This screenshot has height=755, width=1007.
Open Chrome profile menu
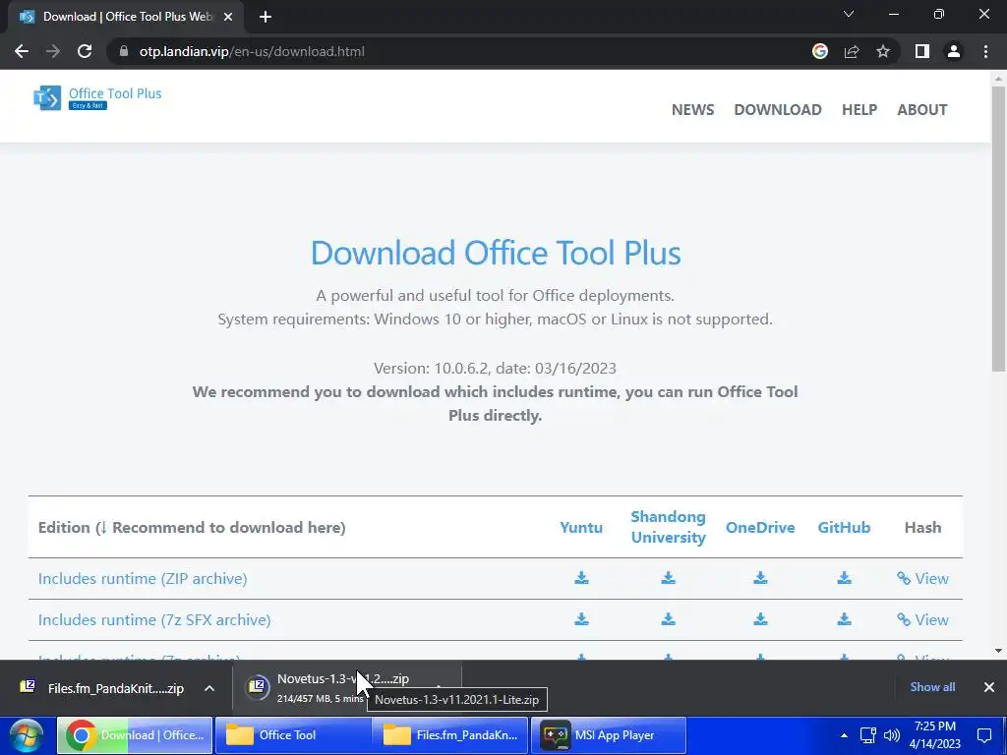[954, 51]
